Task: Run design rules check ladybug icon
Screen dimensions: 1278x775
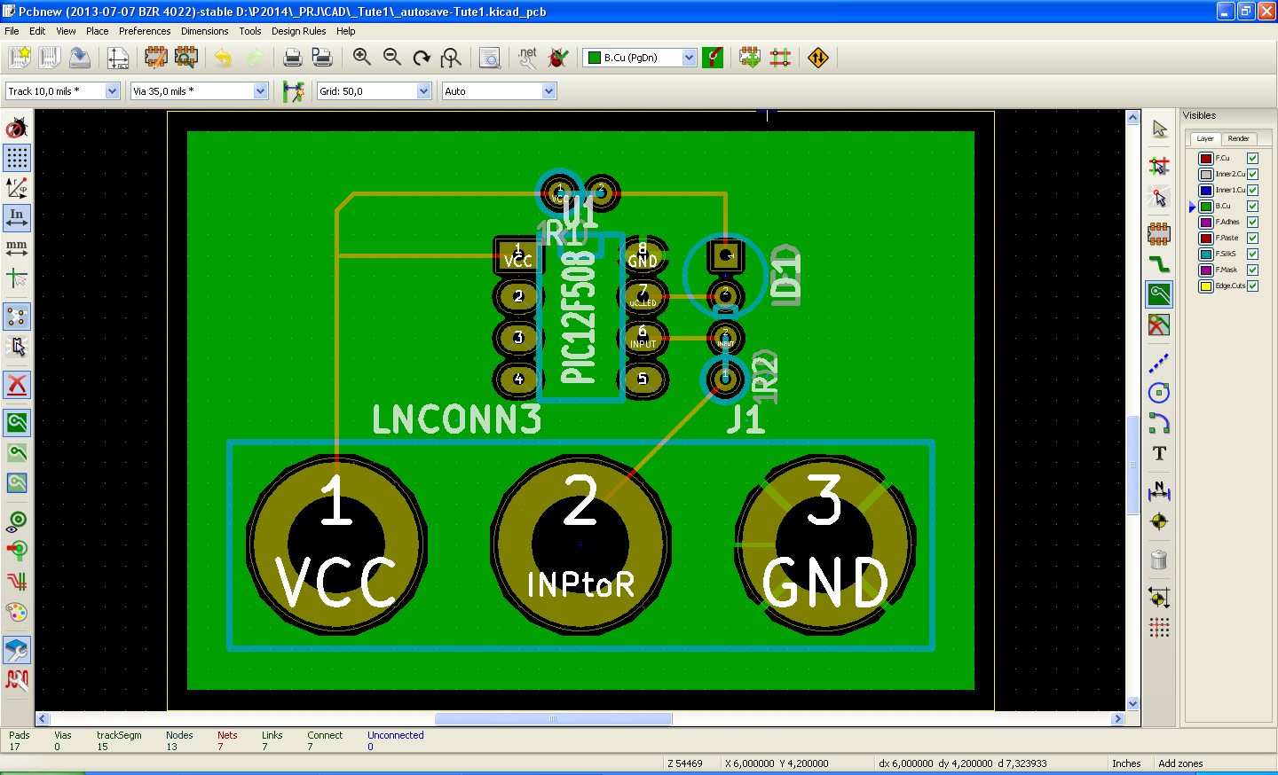Action: [x=558, y=58]
